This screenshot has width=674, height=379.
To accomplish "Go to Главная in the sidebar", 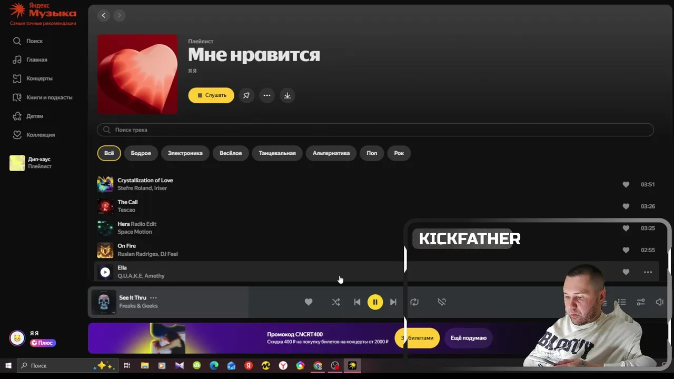I will point(30,59).
